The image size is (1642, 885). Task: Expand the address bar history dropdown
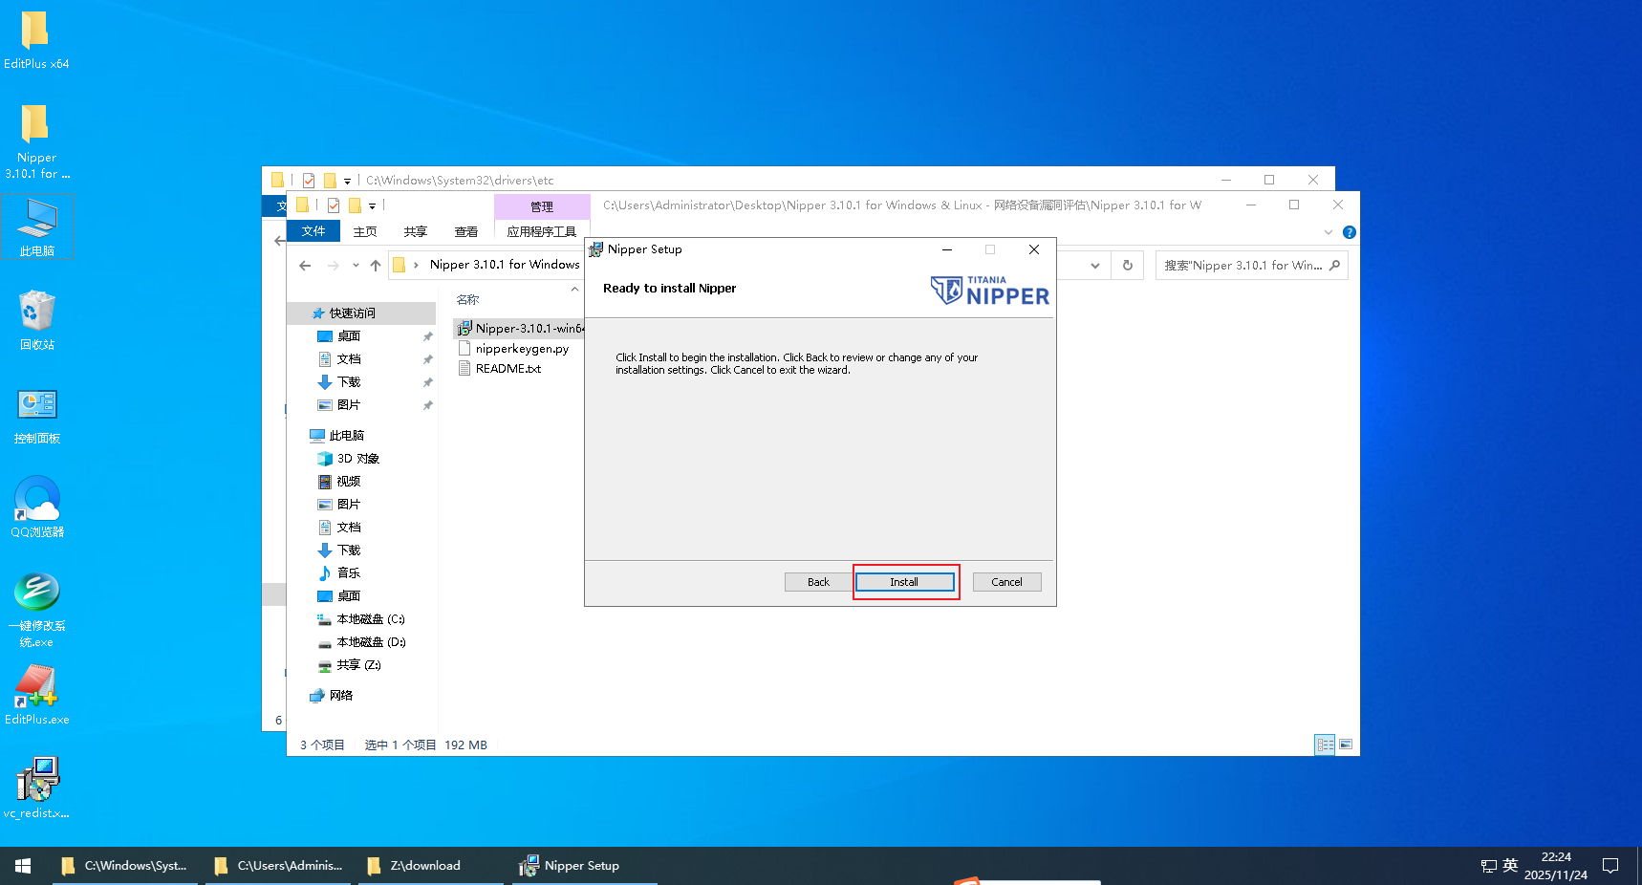(1095, 266)
